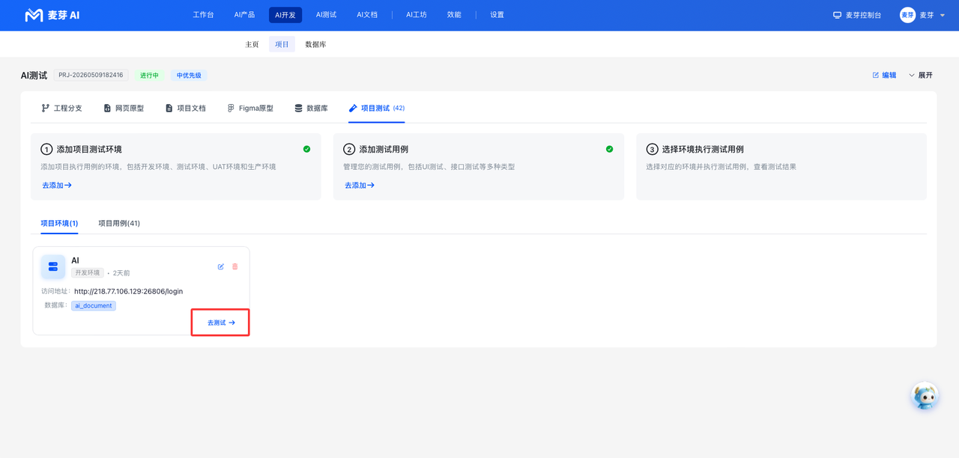Open the 效能 menu

click(x=454, y=15)
